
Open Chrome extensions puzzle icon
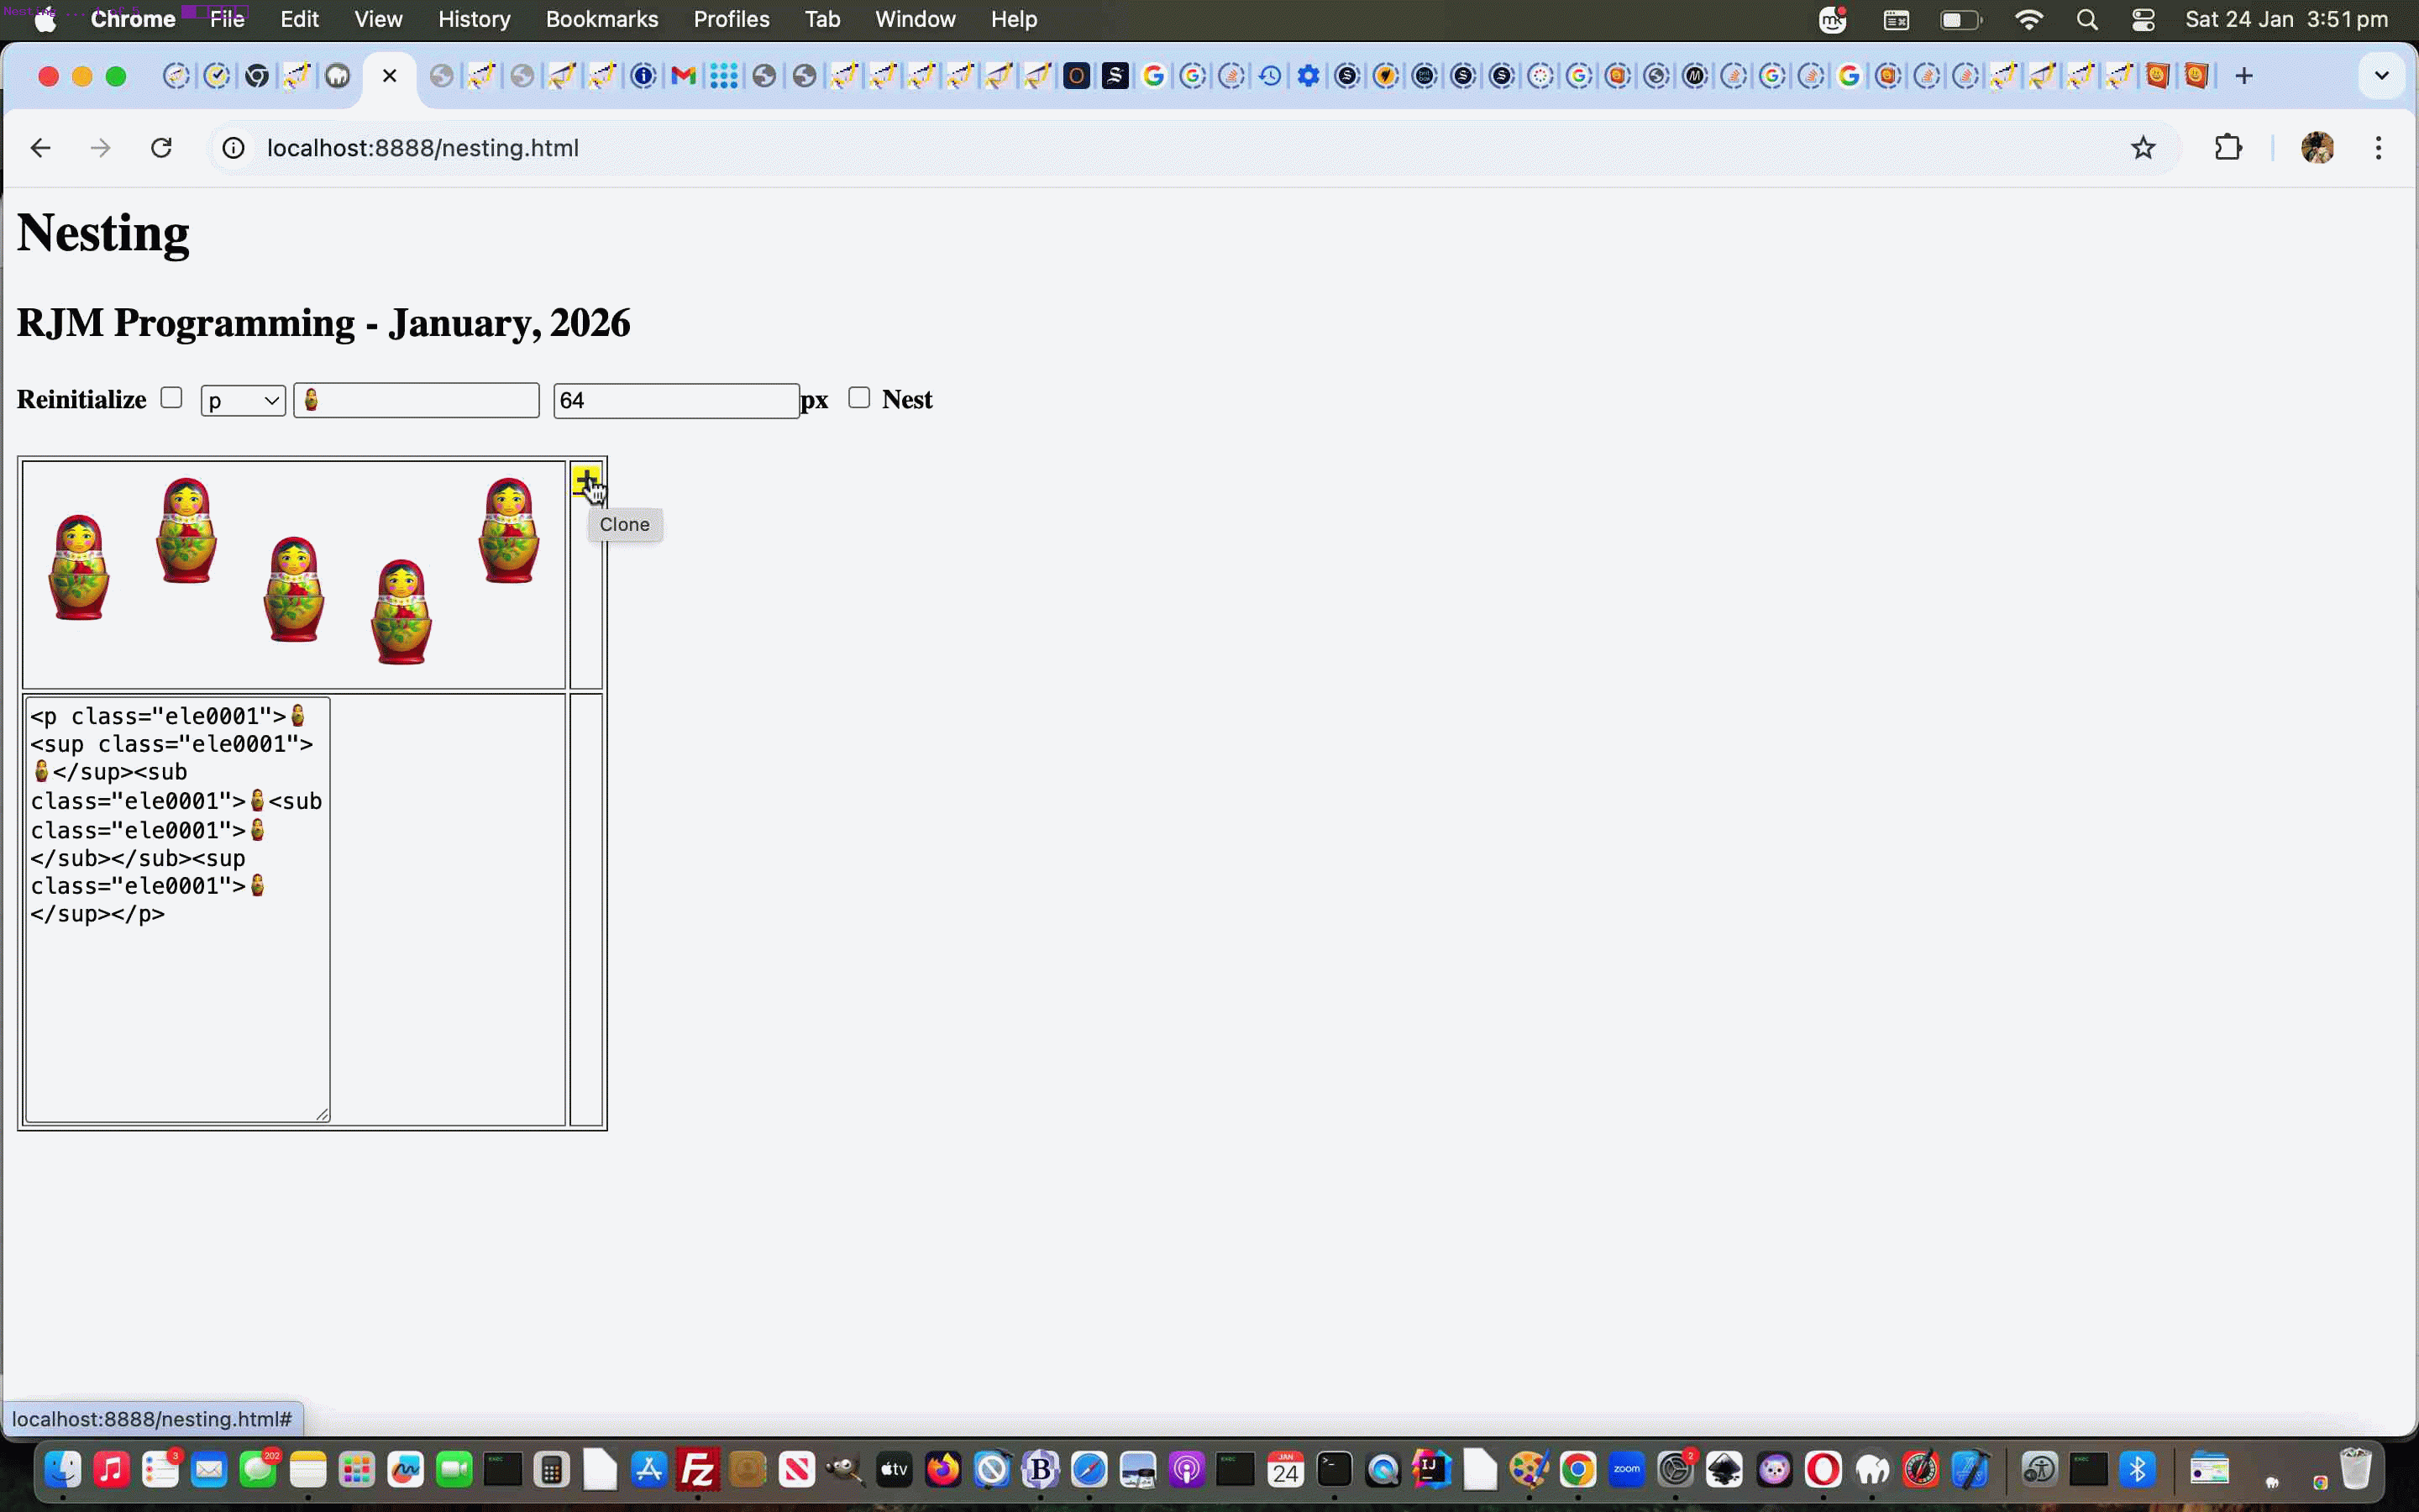[2227, 148]
